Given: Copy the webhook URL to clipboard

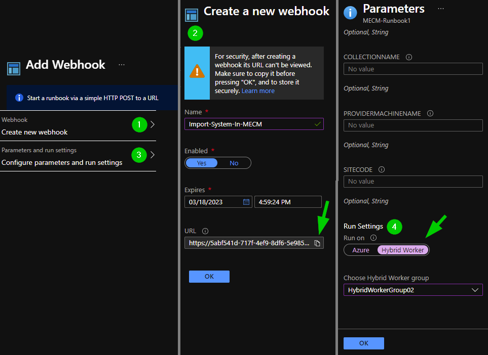Looking at the screenshot, I should click(317, 243).
